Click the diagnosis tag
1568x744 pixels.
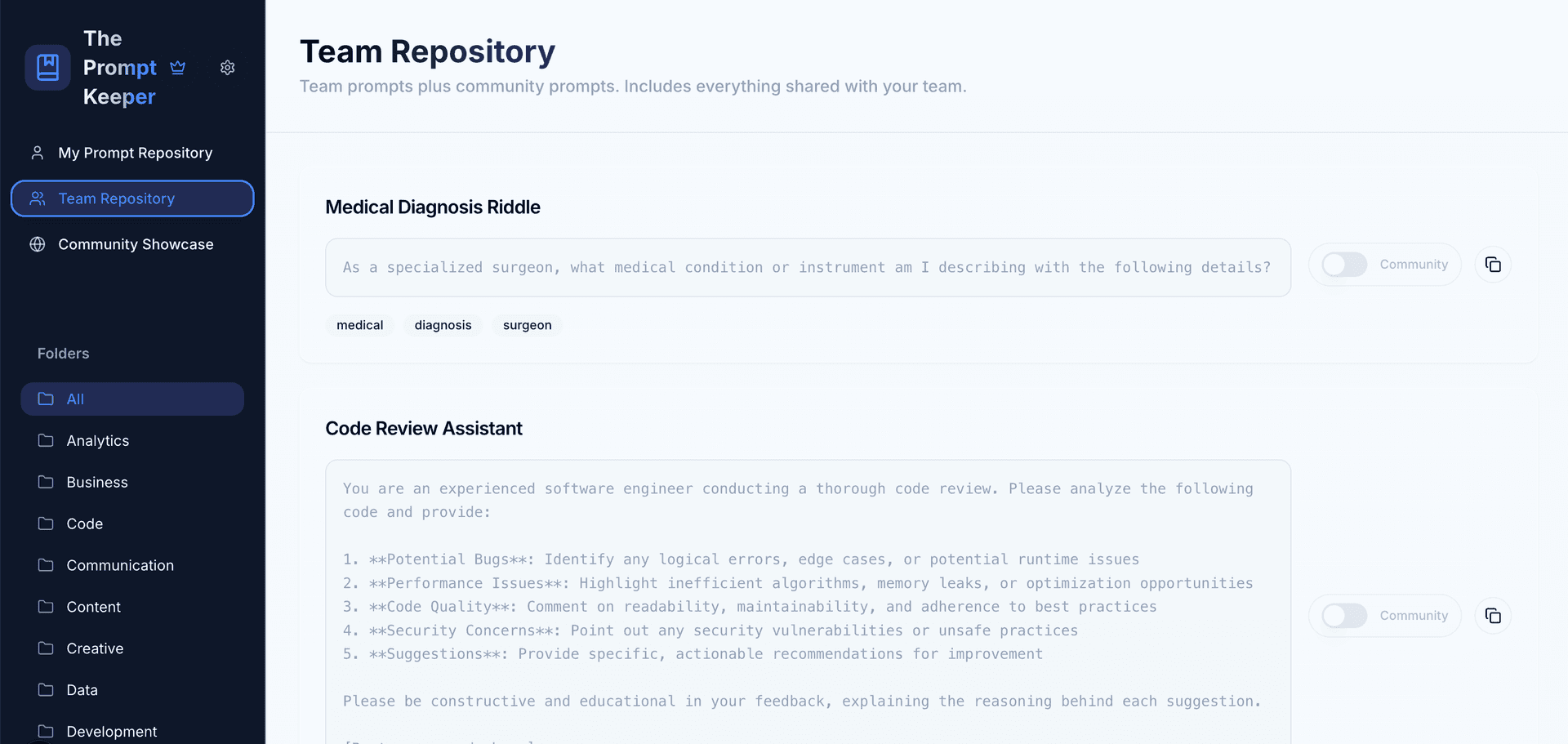(x=442, y=325)
